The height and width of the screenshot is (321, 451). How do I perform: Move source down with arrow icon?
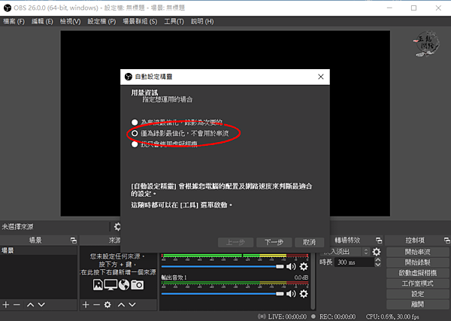coord(132,304)
